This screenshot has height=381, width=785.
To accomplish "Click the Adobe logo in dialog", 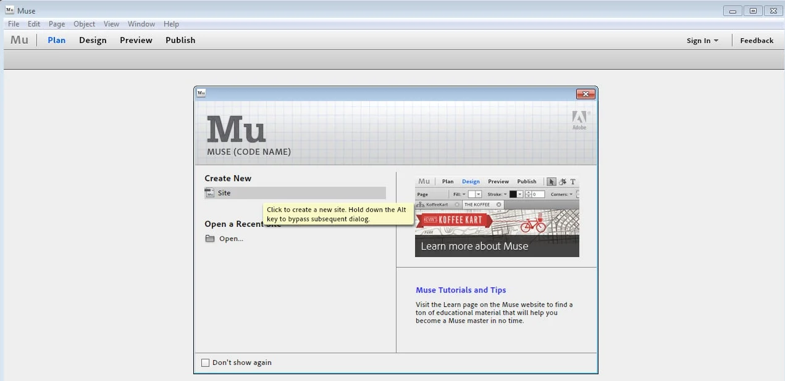I will pos(579,120).
